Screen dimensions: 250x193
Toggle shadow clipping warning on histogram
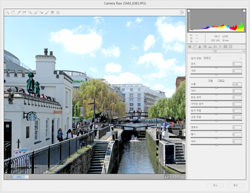coord(189,11)
